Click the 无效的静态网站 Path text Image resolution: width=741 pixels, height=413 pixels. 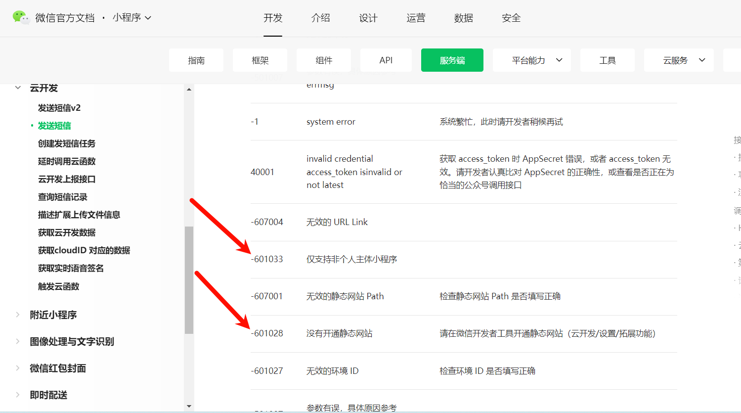pyautogui.click(x=345, y=296)
